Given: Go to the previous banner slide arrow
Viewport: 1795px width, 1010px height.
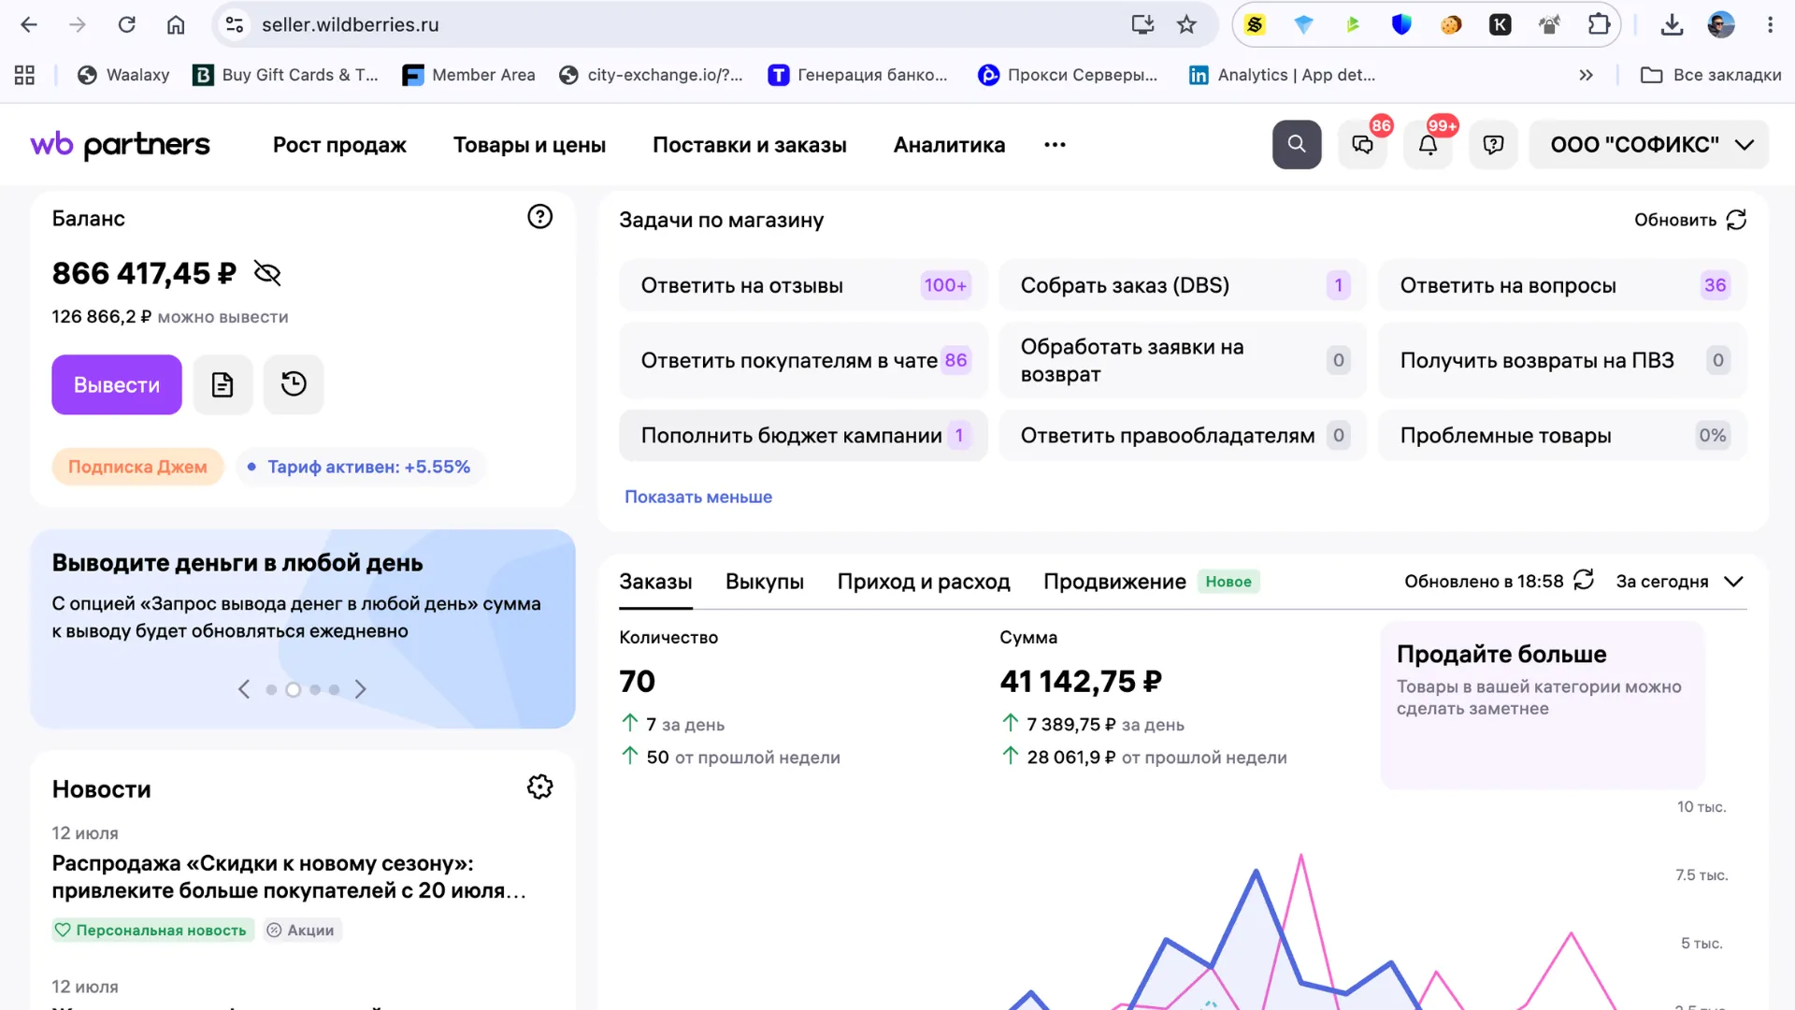Looking at the screenshot, I should [x=244, y=689].
